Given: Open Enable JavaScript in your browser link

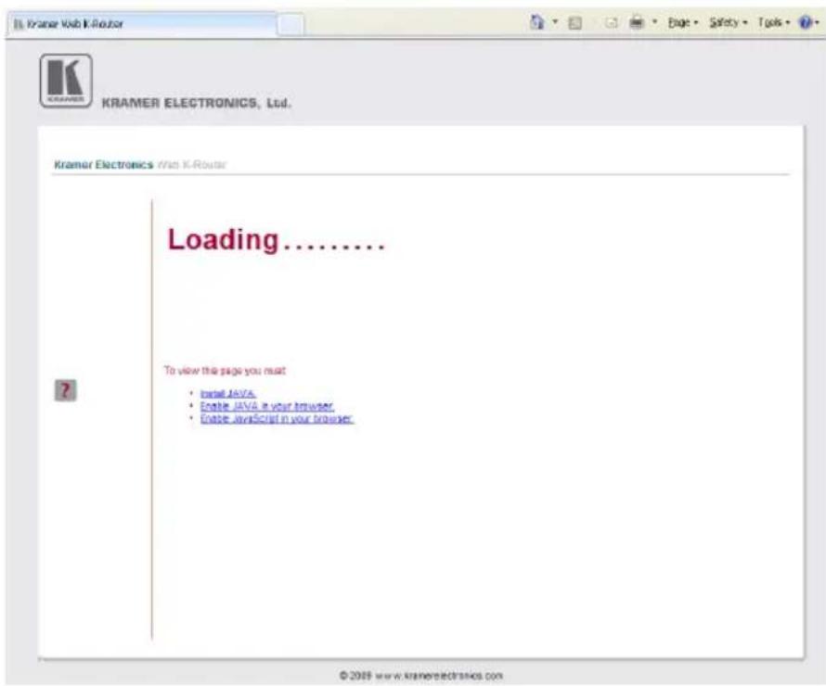Looking at the screenshot, I should coord(277,419).
